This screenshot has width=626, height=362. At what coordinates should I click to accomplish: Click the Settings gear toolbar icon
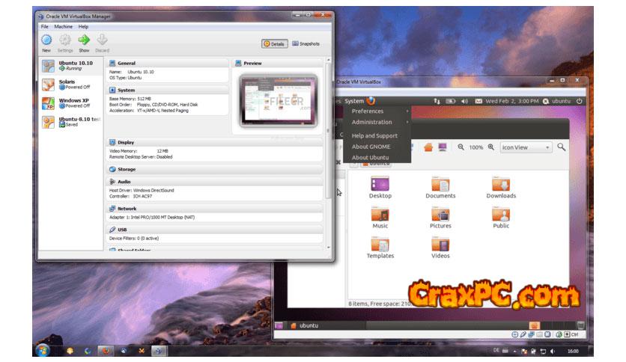pos(64,40)
